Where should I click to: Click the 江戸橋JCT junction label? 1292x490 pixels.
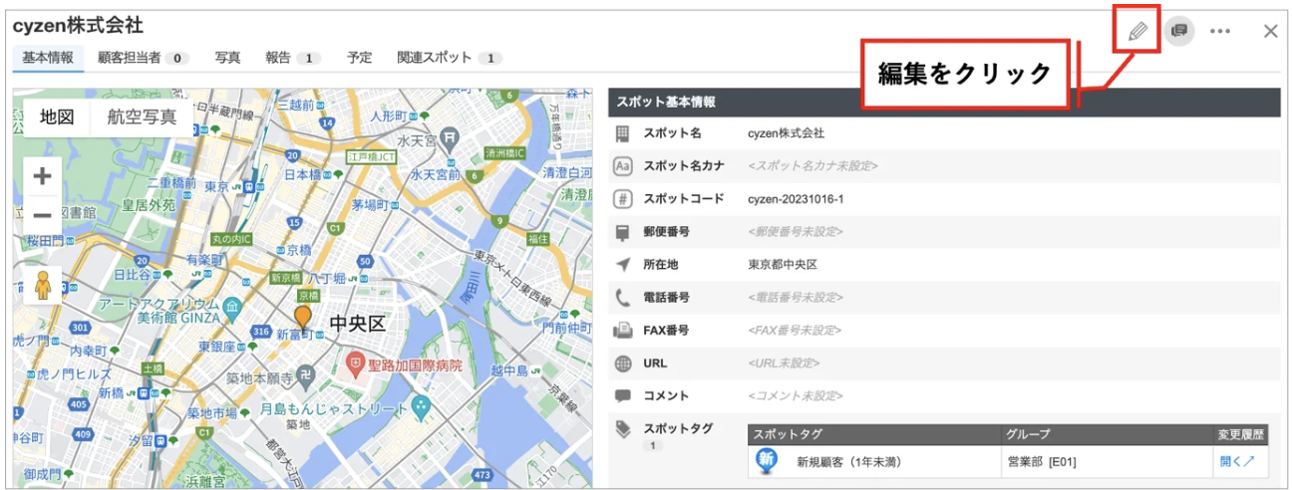coord(372,157)
